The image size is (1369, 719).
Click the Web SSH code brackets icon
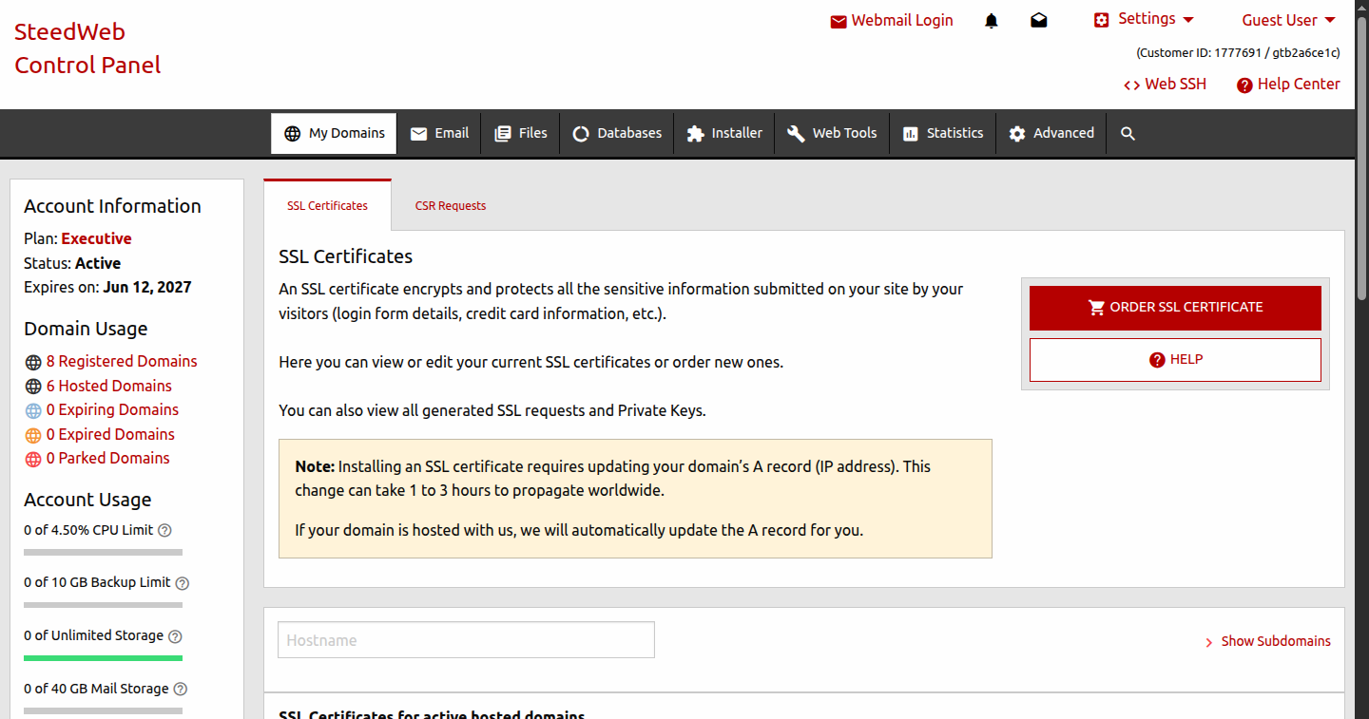click(x=1131, y=85)
